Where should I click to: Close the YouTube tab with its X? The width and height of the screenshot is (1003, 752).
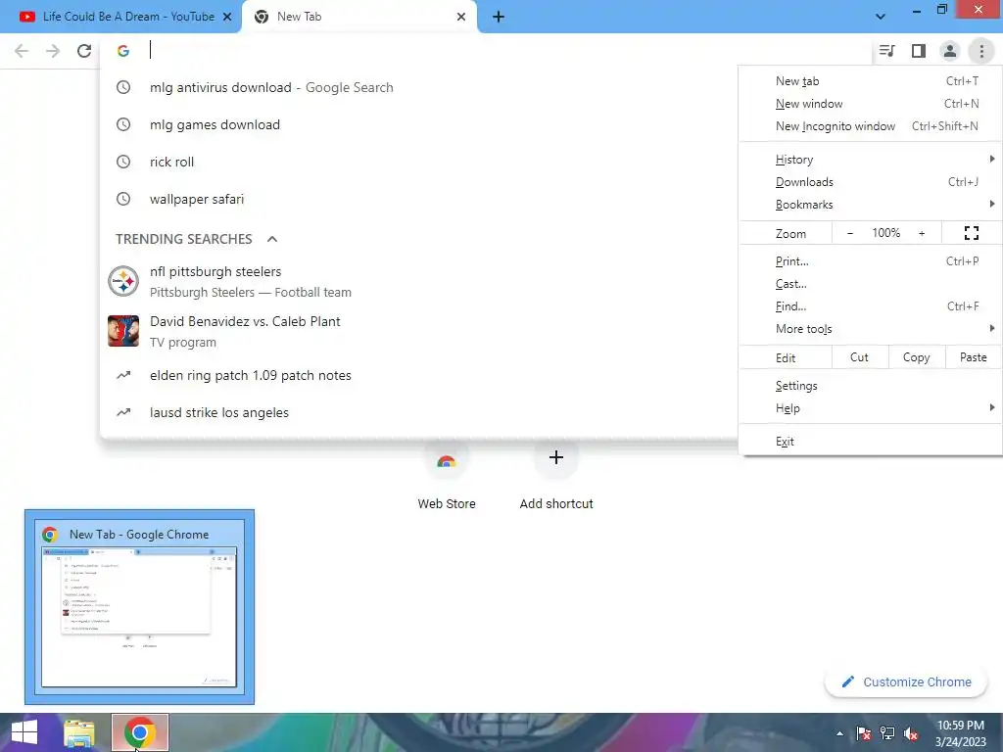[x=227, y=17]
